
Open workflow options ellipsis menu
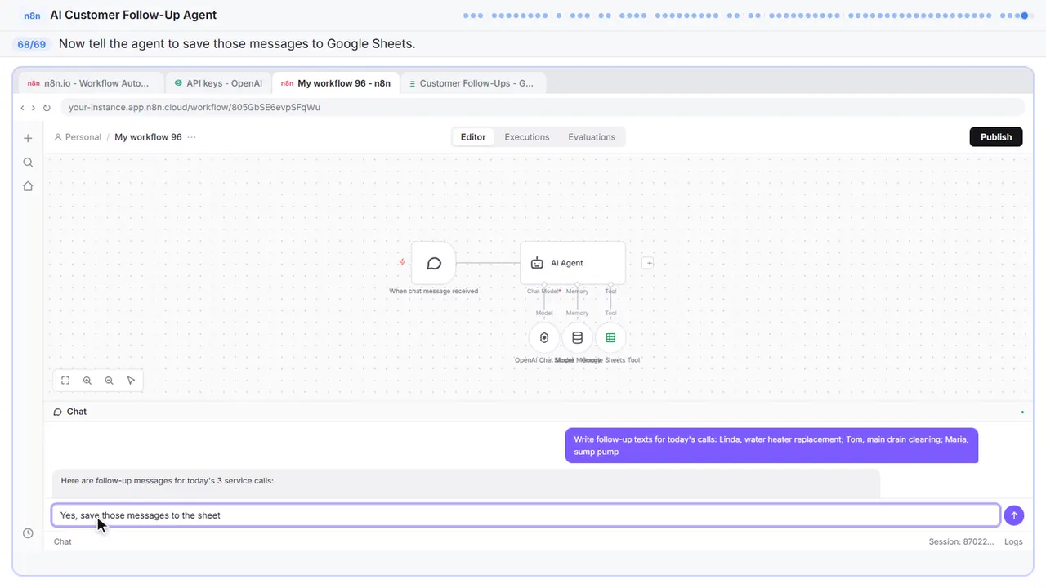(x=192, y=137)
